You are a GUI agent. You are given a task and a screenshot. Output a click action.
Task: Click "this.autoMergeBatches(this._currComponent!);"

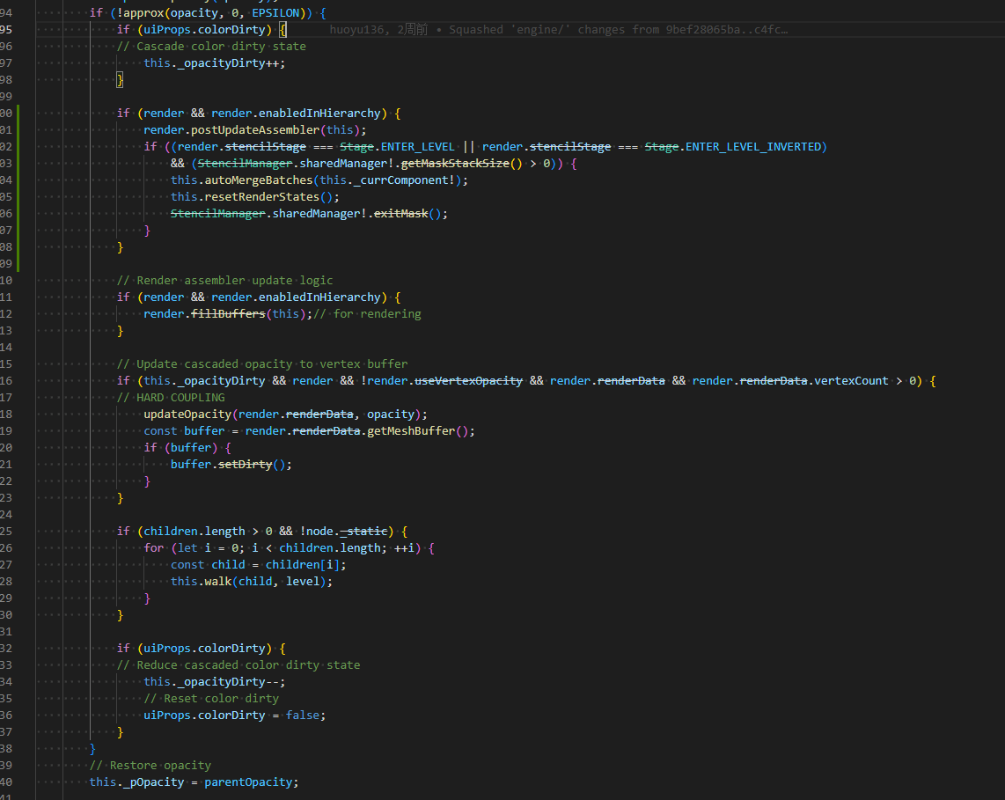[319, 180]
